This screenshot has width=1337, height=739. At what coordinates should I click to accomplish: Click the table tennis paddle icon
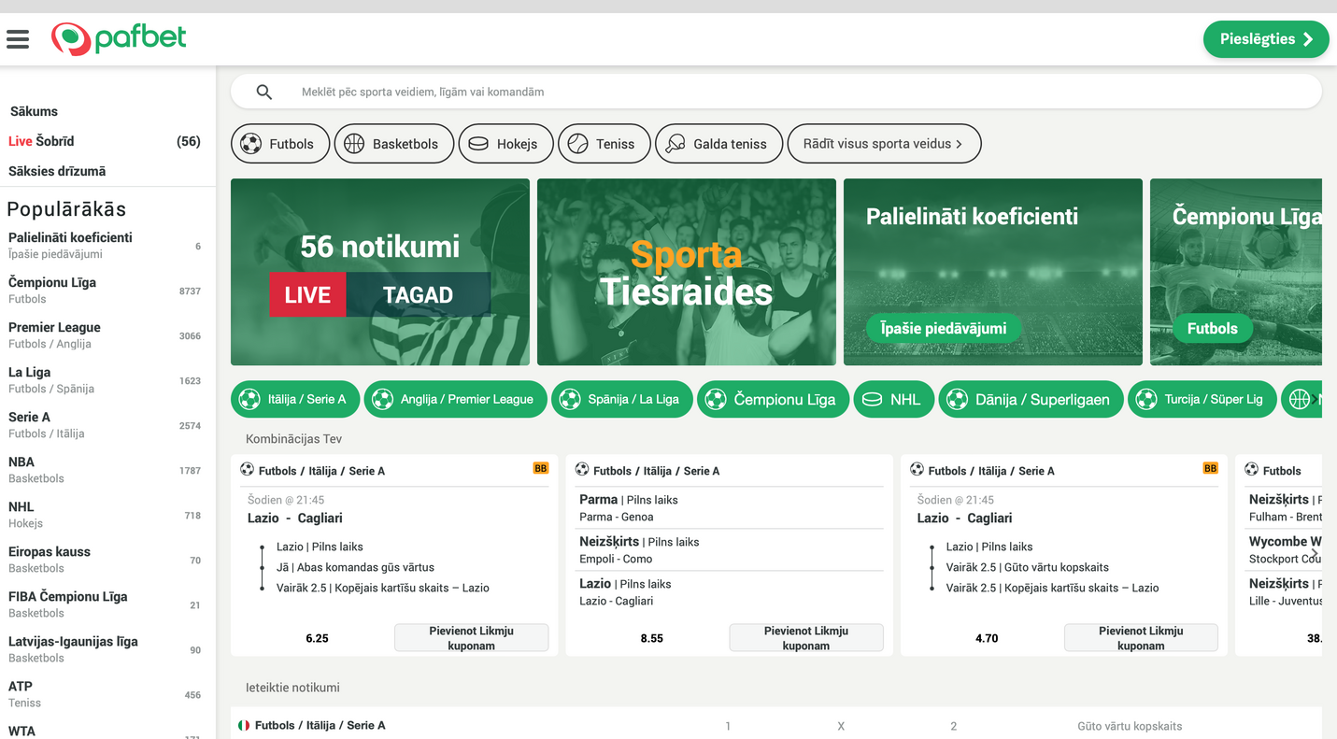(x=676, y=144)
